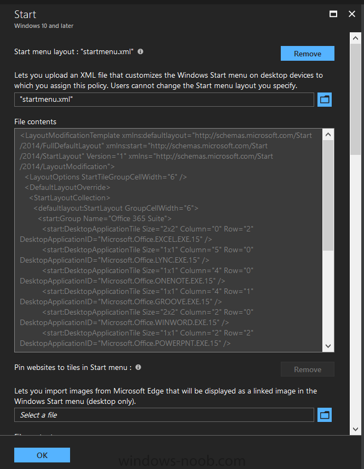Click the main blade scrollbar thumb
This screenshot has height=469, width=364.
[355, 99]
